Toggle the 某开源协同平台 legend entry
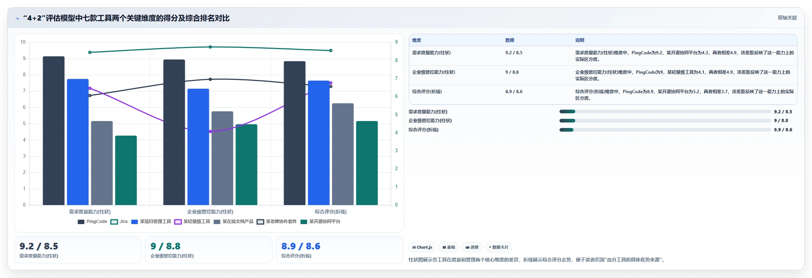 [x=321, y=222]
